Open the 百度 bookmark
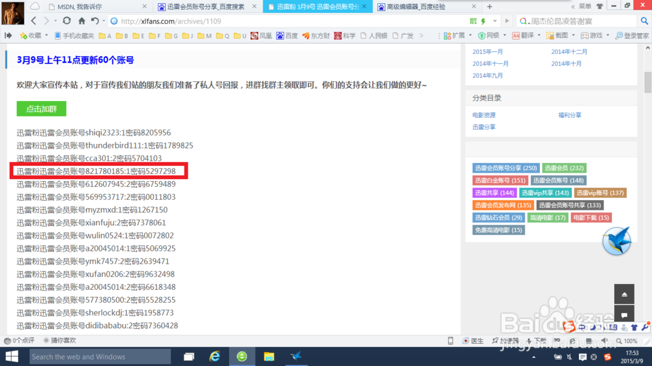The height and width of the screenshot is (366, 652). 287,36
